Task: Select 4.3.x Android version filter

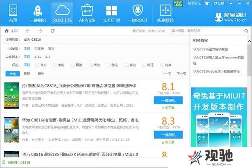Action: click(38, 57)
